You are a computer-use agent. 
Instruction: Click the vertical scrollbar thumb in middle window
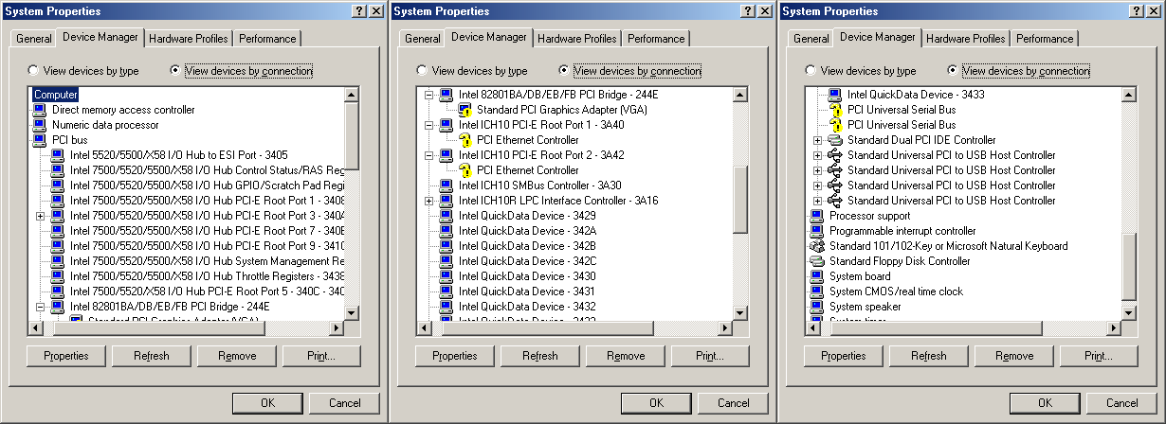point(739,218)
